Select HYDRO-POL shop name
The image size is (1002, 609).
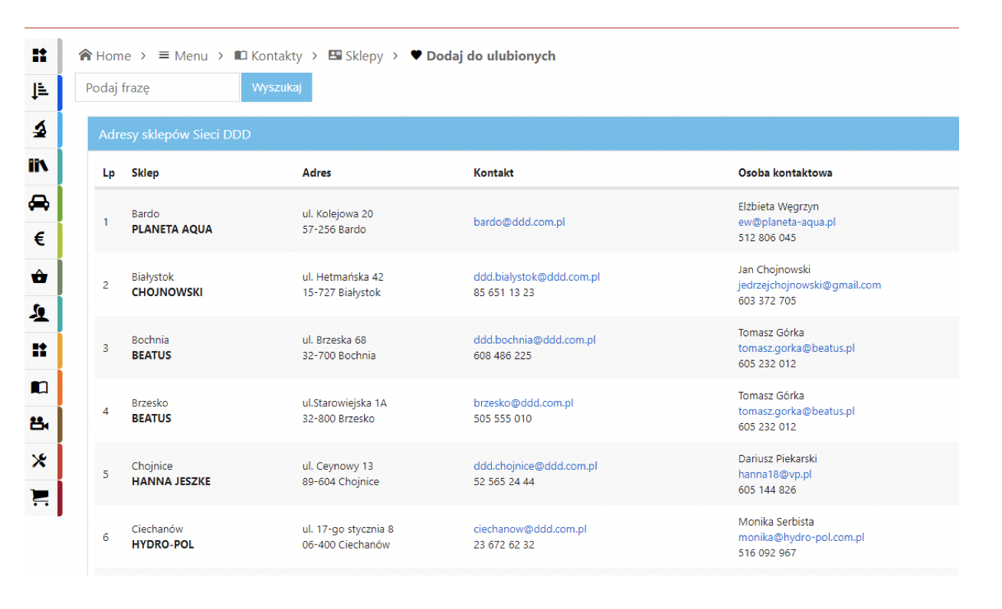pos(163,545)
